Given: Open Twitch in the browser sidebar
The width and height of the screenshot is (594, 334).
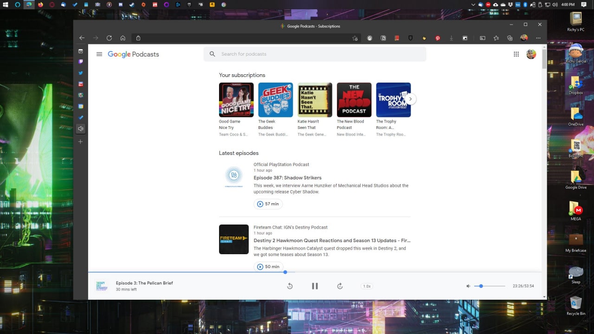Looking at the screenshot, I should (81, 62).
